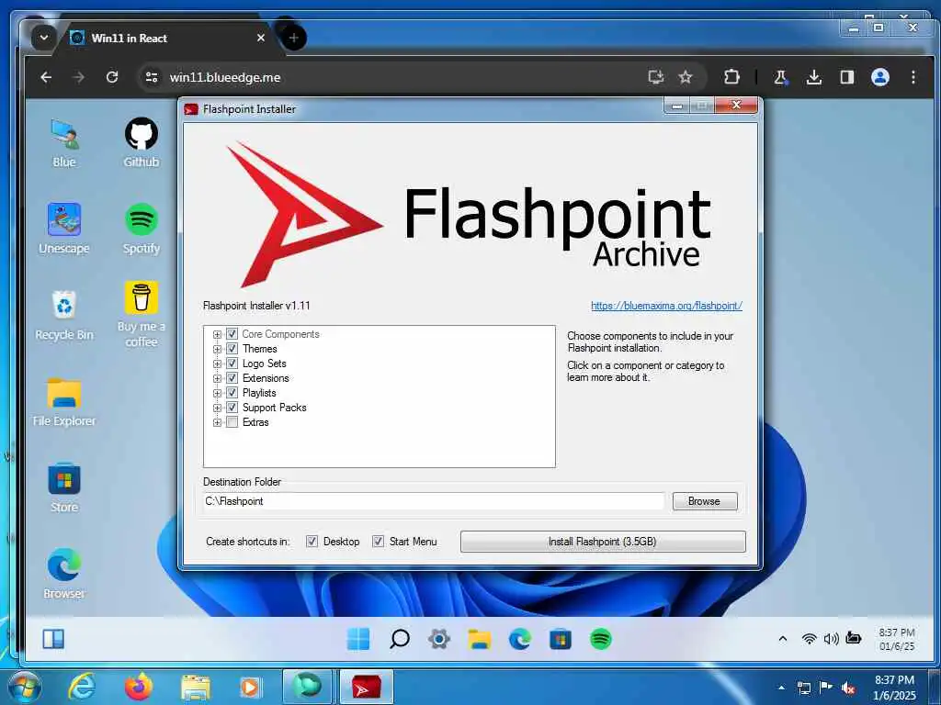Uncheck the Support Packs checkbox
This screenshot has height=705, width=941.
point(232,408)
